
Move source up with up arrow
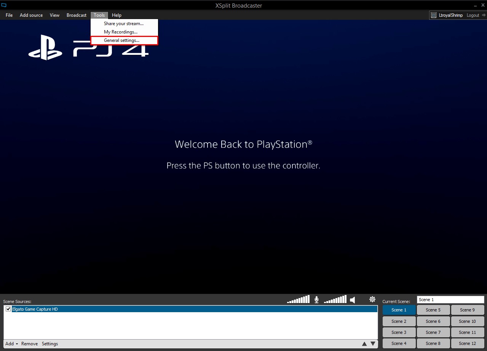point(364,344)
